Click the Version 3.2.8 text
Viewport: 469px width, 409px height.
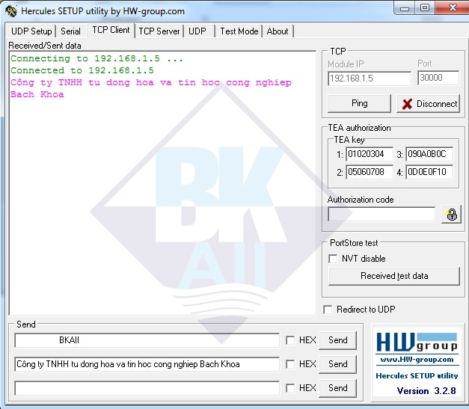point(426,391)
